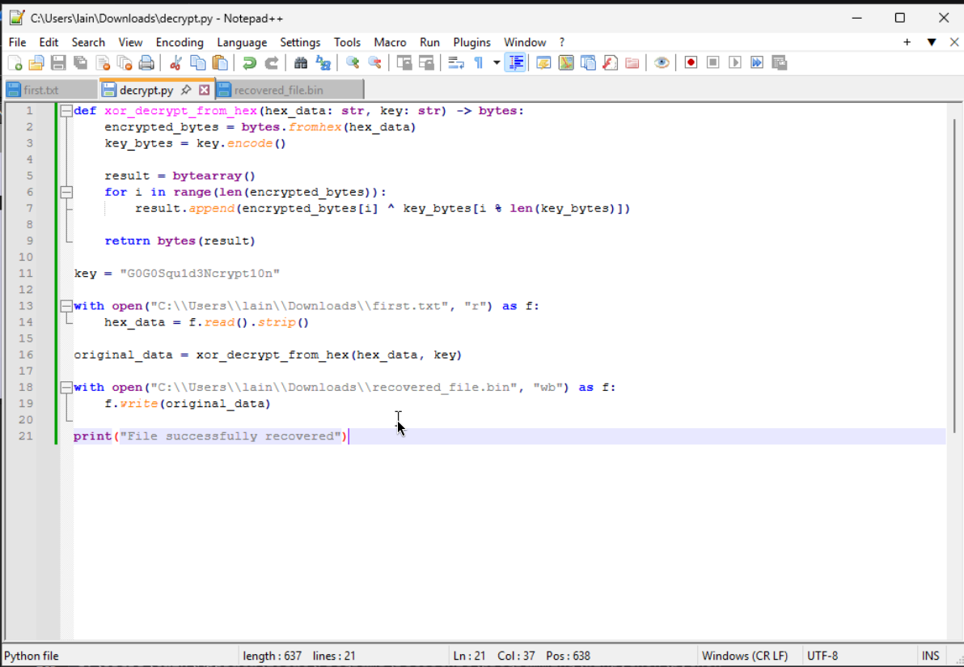Open the Plugins menu
The image size is (964, 667).
click(471, 42)
